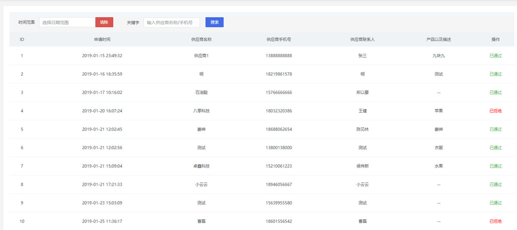Select the date 2019-01-21 12:02:45
This screenshot has width=517, height=230.
point(102,129)
